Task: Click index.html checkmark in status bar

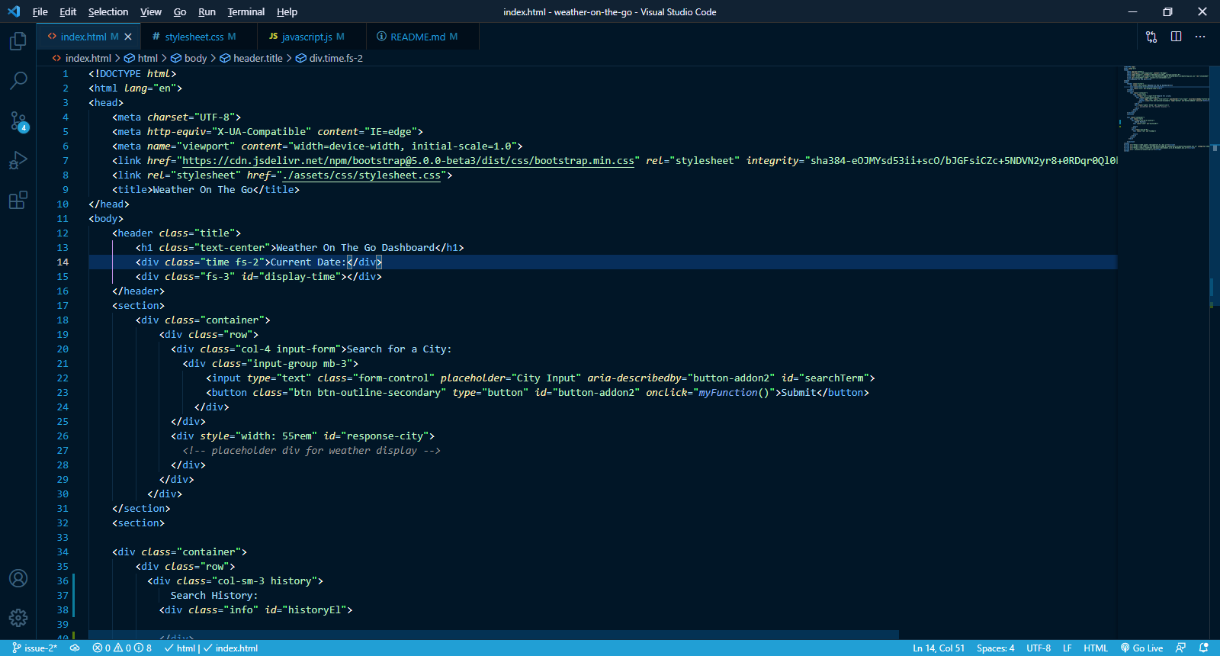Action: pyautogui.click(x=230, y=648)
